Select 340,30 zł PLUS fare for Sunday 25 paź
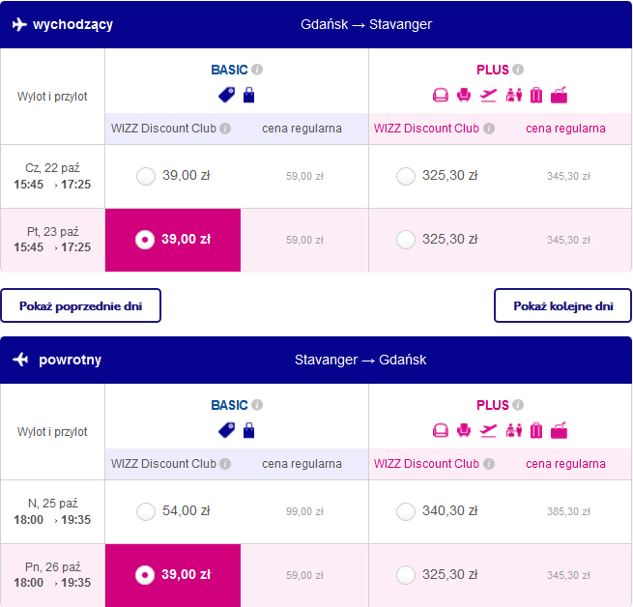This screenshot has width=633, height=607. click(406, 511)
